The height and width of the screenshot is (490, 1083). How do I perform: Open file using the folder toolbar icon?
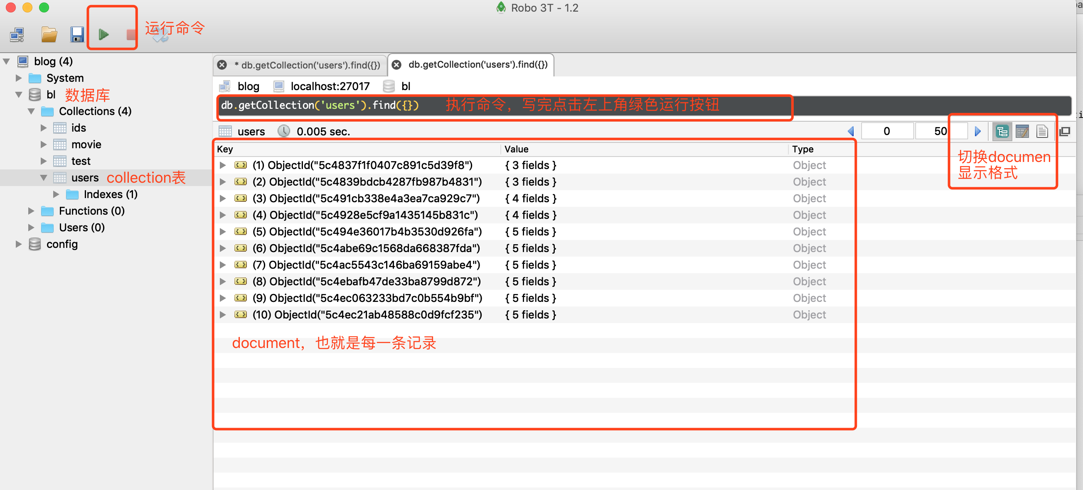tap(49, 35)
